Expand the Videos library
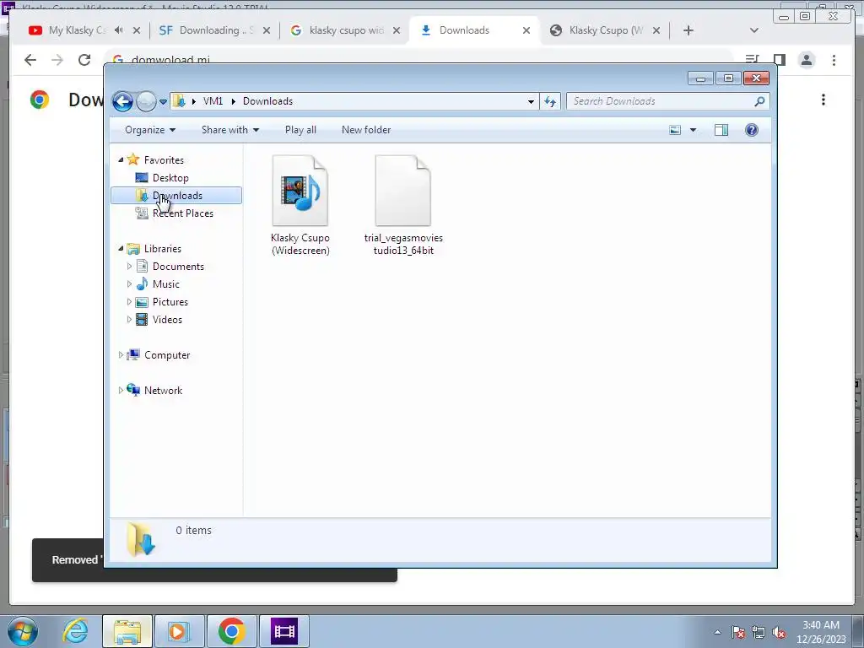 coord(129,320)
